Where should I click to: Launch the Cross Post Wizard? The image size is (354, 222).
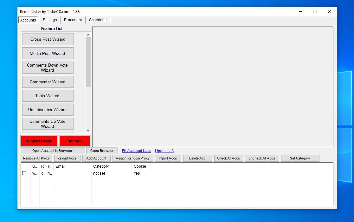click(48, 39)
